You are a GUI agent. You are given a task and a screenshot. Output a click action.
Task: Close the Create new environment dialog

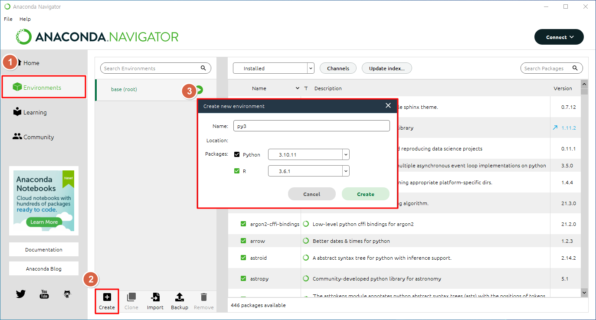[x=388, y=106]
